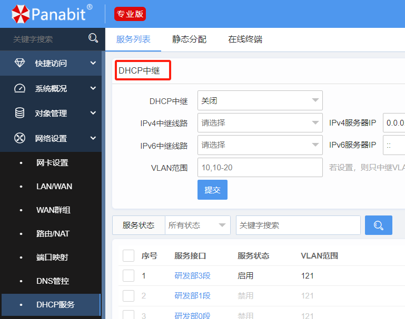
Task: Click the blue search button with magnifier
Action: click(x=378, y=225)
